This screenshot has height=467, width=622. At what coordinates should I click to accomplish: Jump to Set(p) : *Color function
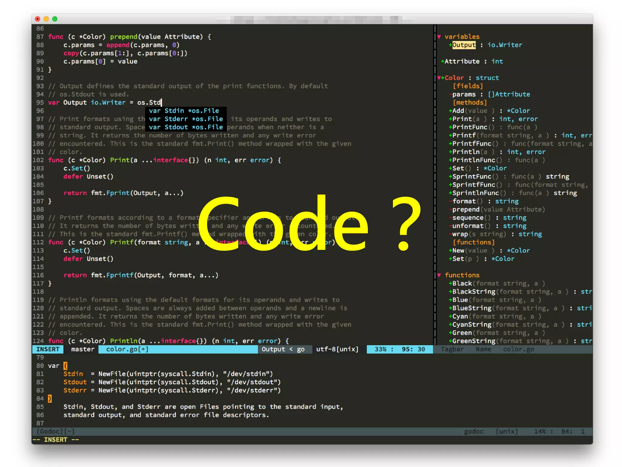point(482,259)
